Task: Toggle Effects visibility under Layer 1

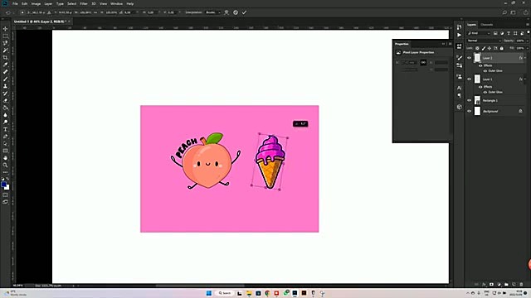Action: click(480, 87)
